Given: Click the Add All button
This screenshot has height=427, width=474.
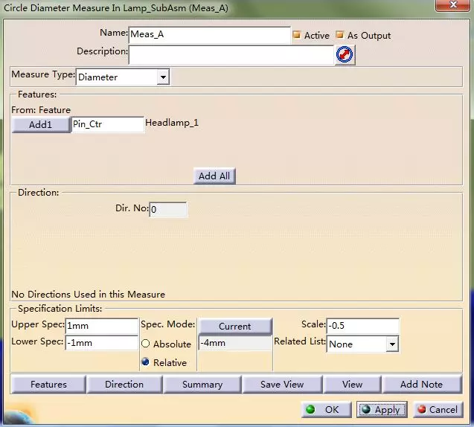Looking at the screenshot, I should [214, 176].
